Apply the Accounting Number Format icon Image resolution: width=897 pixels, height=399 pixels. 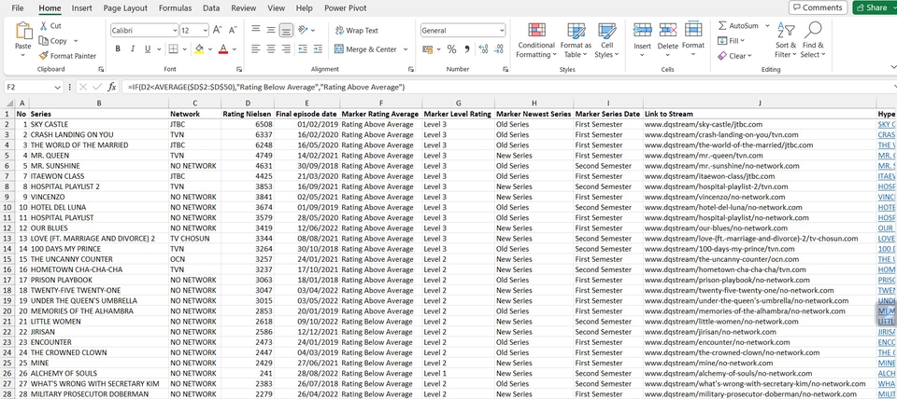coord(427,49)
